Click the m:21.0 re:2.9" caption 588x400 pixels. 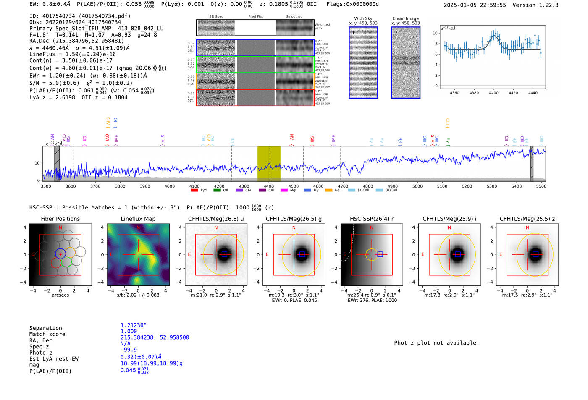point(216,295)
